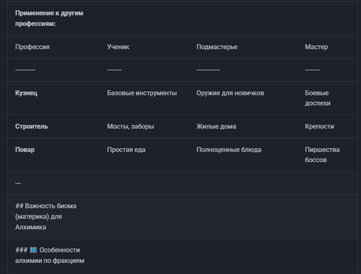Click the 'Пиршества боссов' cell
The height and width of the screenshot is (274, 361).
click(322, 155)
